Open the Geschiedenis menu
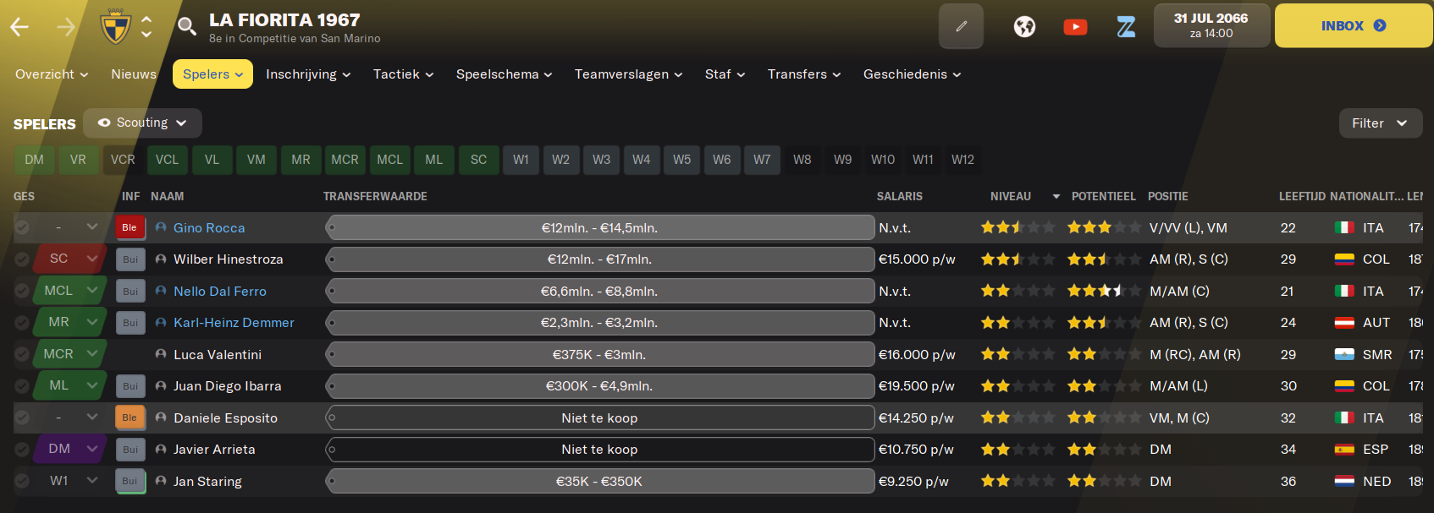The height and width of the screenshot is (513, 1434). point(912,74)
